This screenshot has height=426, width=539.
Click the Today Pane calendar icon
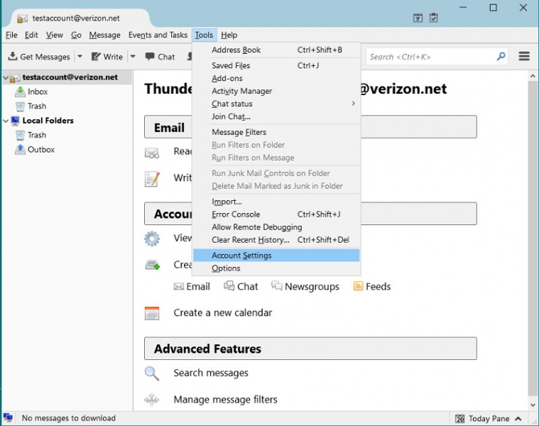pos(459,418)
